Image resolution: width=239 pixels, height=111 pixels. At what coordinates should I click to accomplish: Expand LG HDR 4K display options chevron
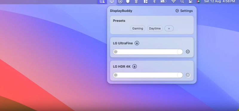[x=188, y=75]
